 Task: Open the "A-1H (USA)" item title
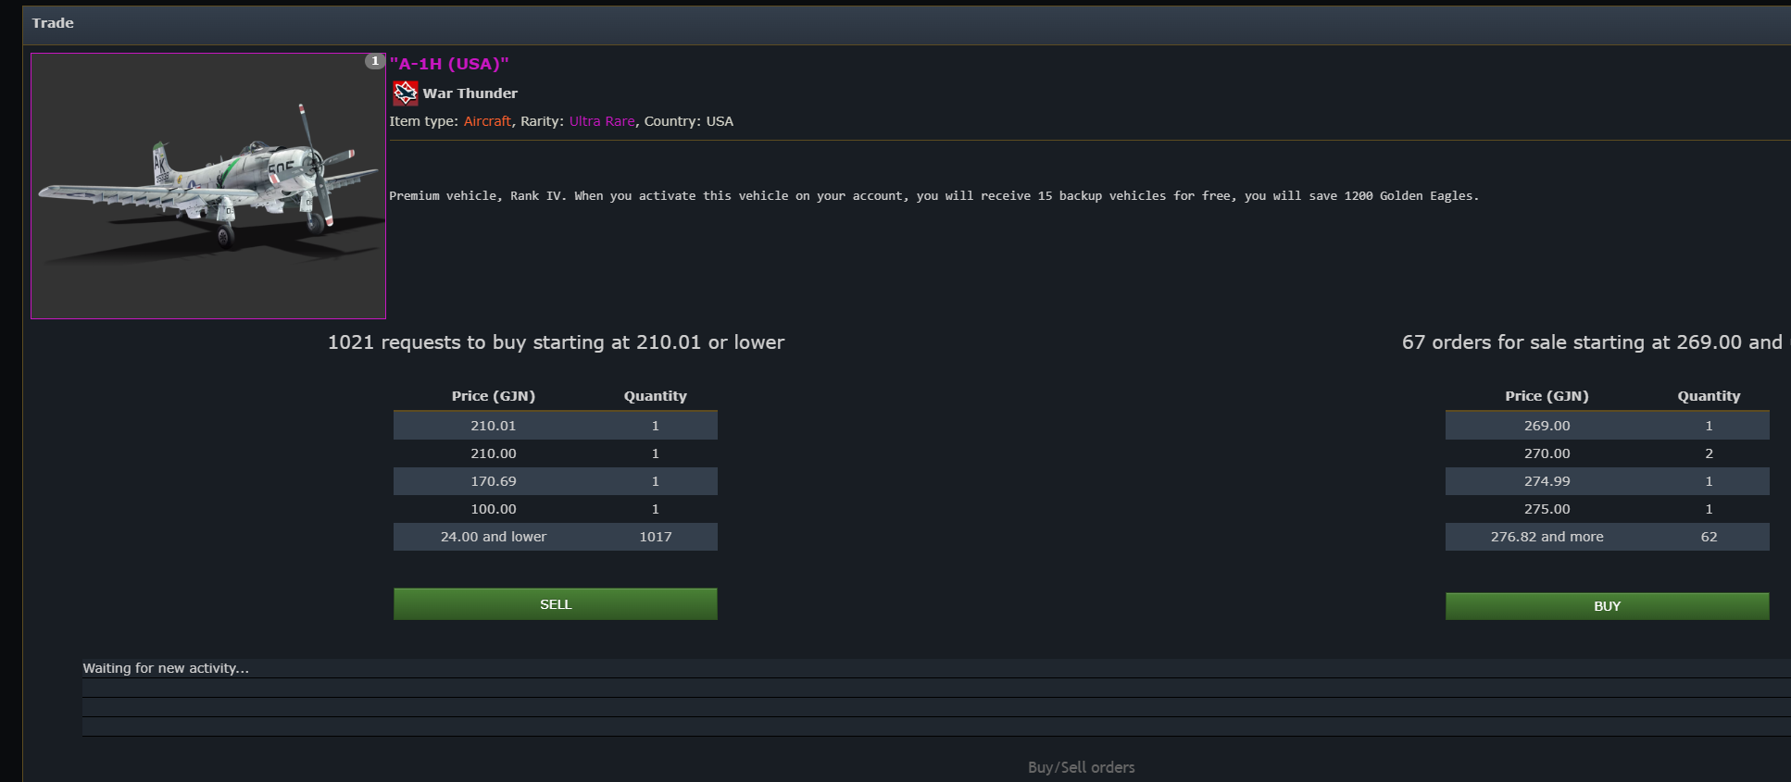point(449,64)
